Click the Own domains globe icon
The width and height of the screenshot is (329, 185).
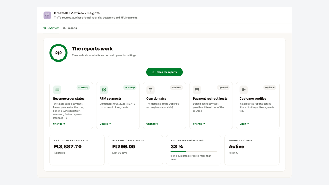tap(150, 90)
